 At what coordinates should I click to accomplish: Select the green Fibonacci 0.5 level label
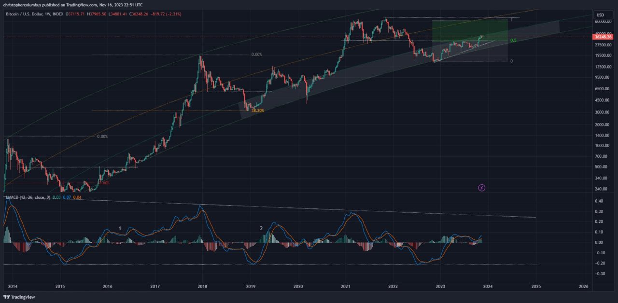pyautogui.click(x=514, y=41)
